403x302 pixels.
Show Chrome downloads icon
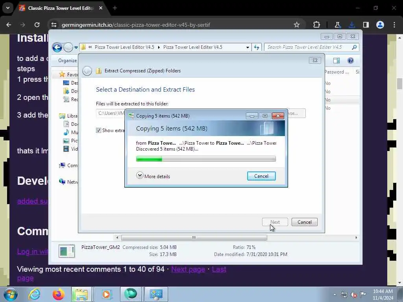pos(352,25)
